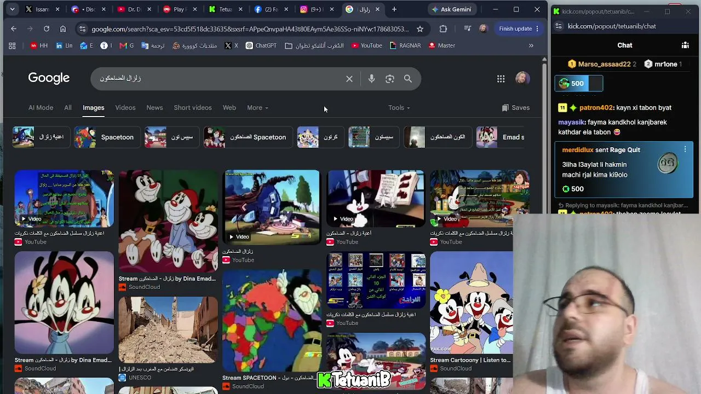
Task: Open patron402 username in Kick chat
Action: click(596, 108)
